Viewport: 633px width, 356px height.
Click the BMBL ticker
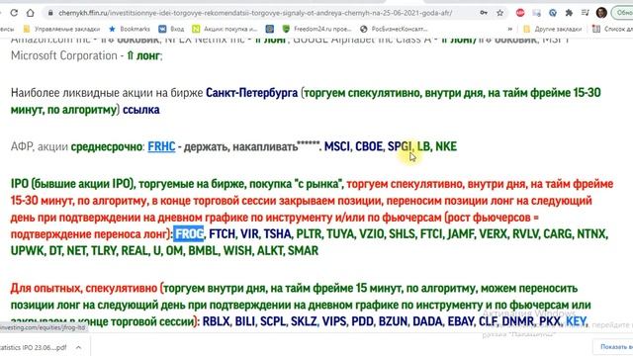point(203,250)
